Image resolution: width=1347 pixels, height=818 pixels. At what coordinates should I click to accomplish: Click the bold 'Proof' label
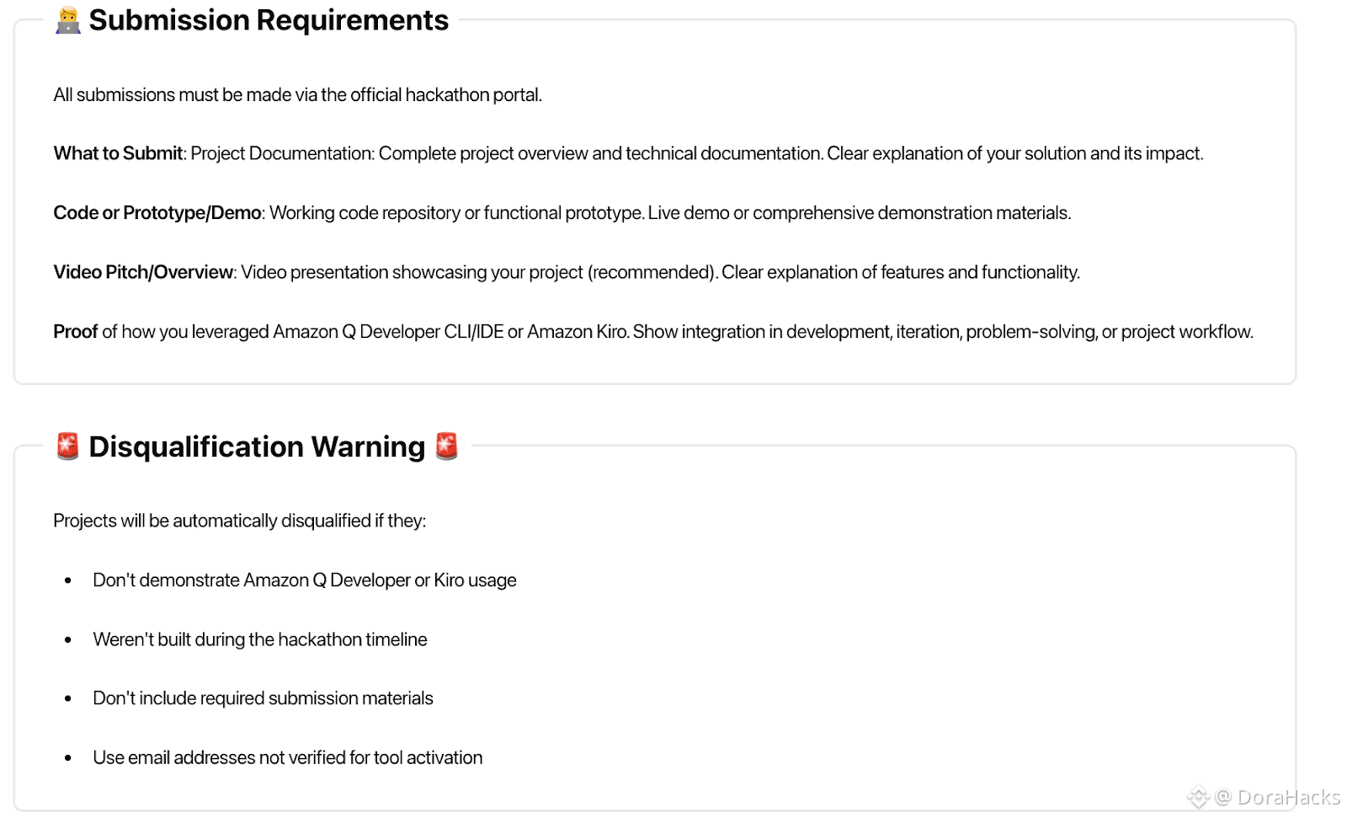pos(76,332)
